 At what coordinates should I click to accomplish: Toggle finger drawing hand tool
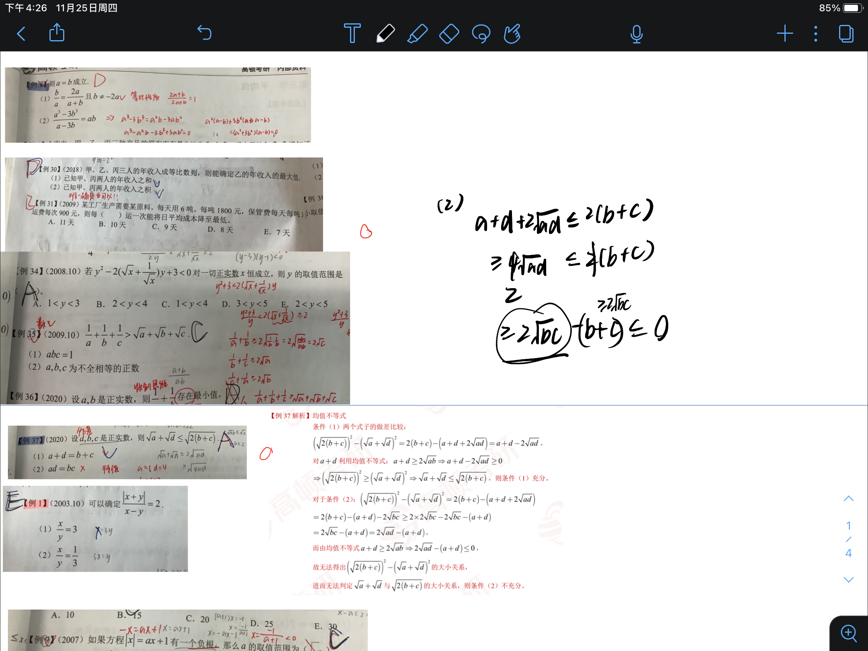pyautogui.click(x=512, y=34)
